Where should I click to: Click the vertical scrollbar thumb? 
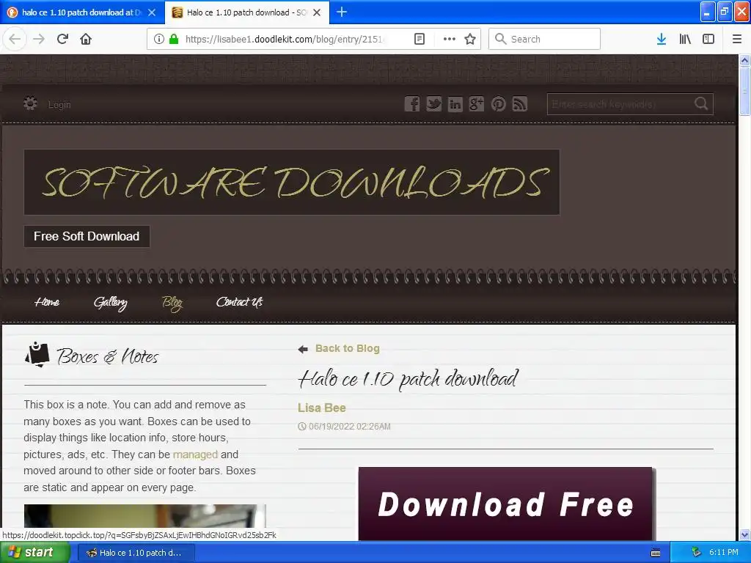pos(745,91)
